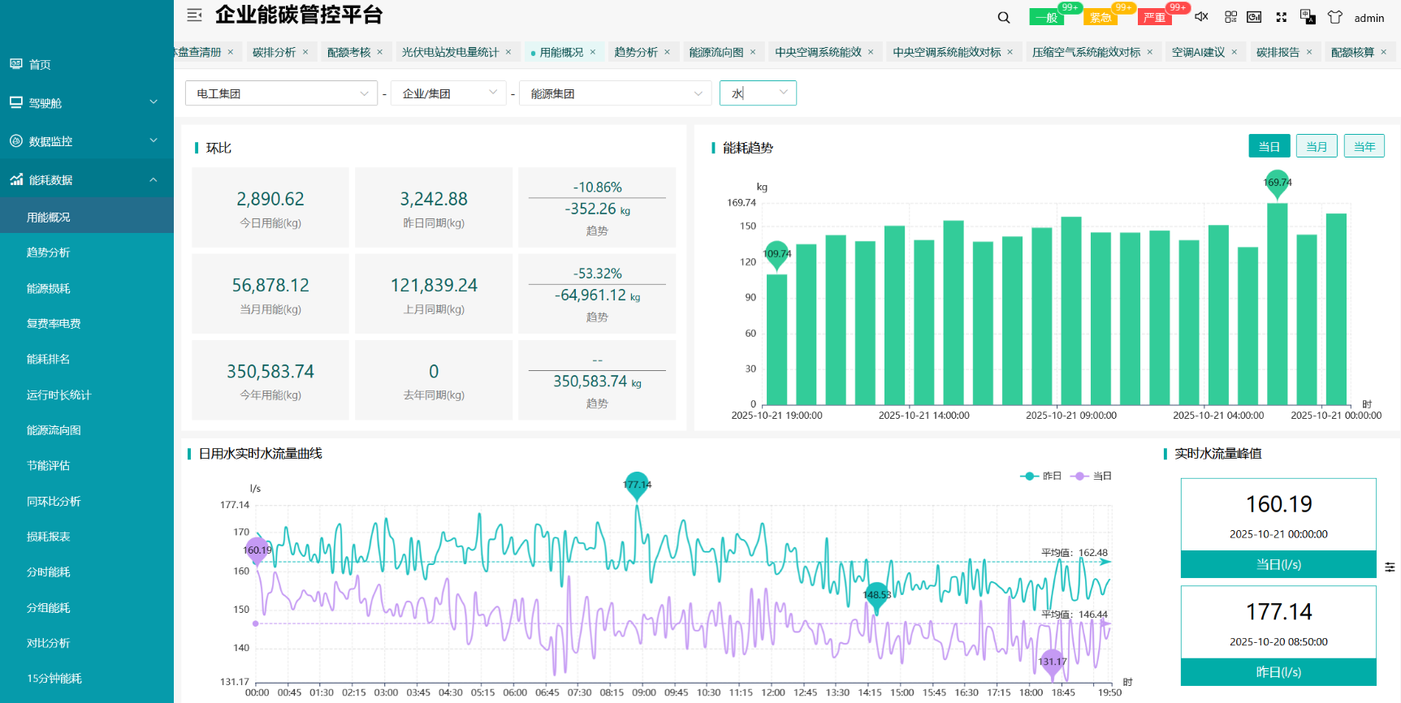Open the 能源集团 dropdown

coord(615,93)
